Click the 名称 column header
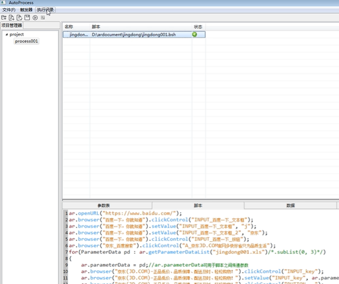339x284 pixels. click(69, 26)
